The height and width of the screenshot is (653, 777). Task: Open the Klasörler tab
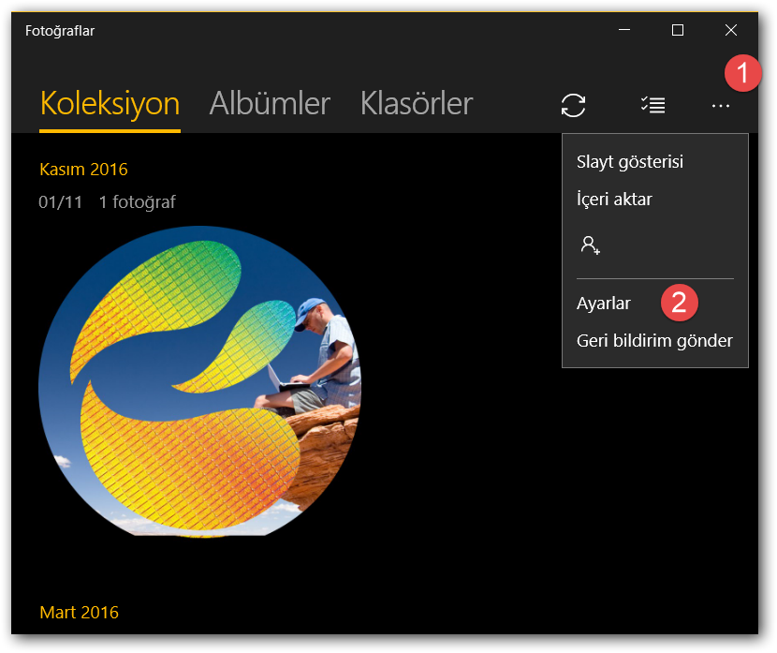[417, 104]
